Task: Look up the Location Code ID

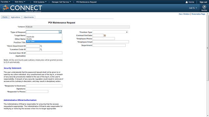Action: [x=41, y=49]
